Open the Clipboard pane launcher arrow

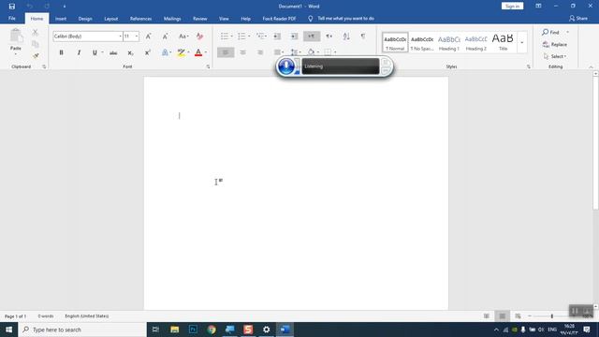click(44, 66)
